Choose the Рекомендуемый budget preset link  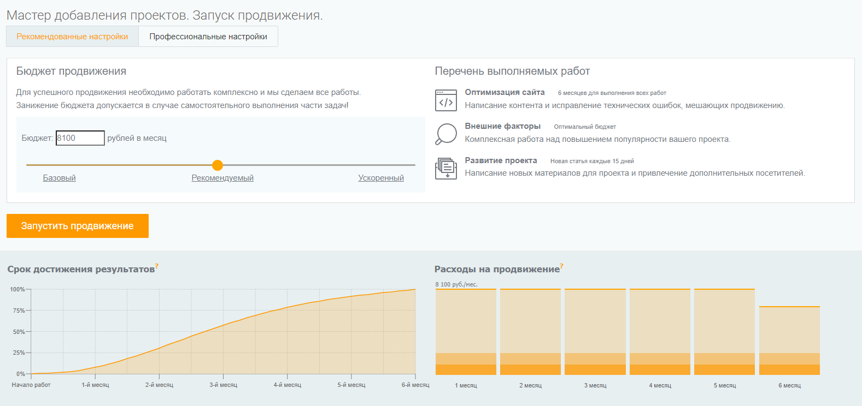point(222,178)
